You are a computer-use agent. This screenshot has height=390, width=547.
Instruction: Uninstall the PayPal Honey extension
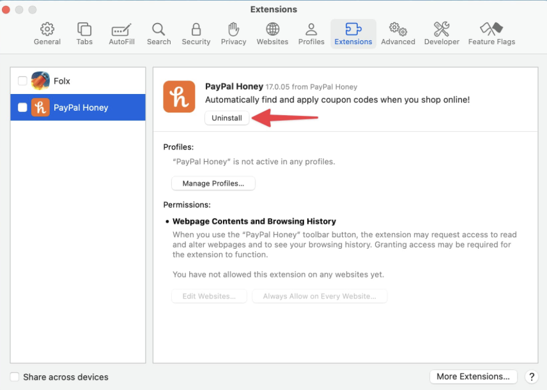coord(227,118)
